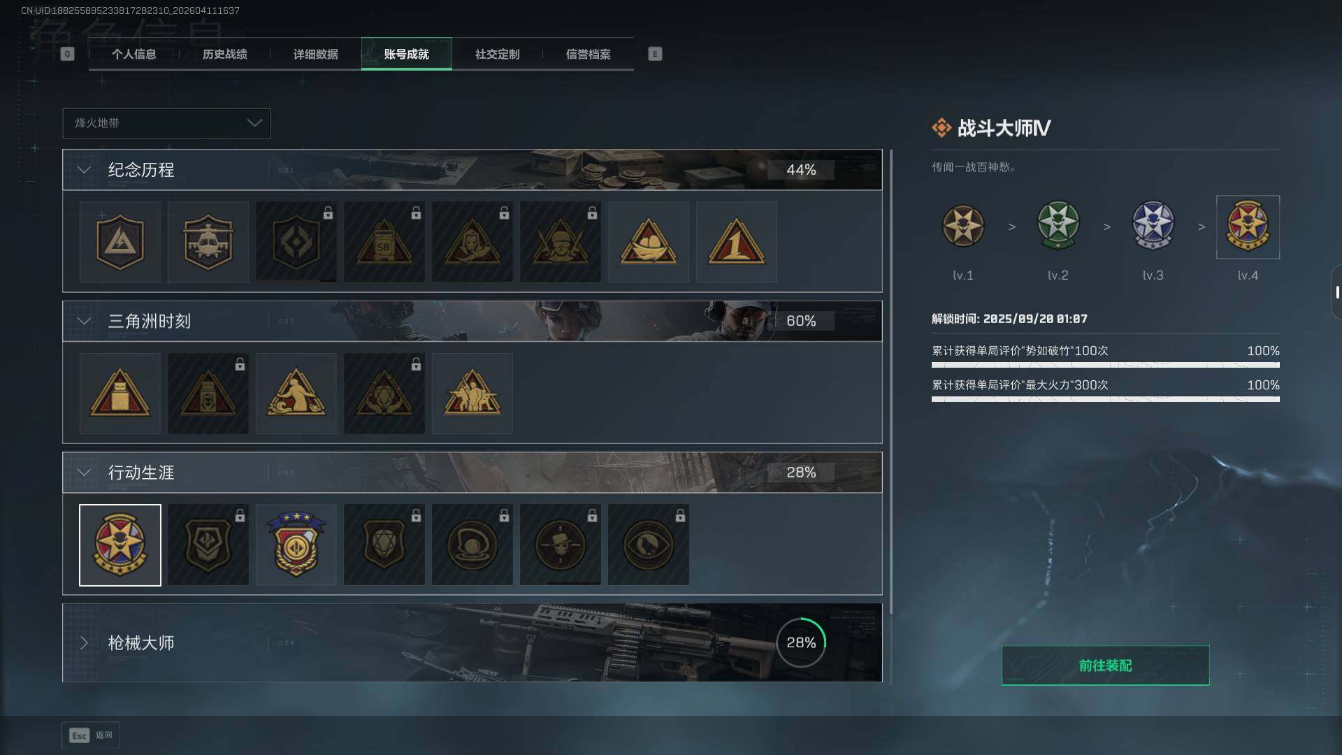Select the selected star skull combat medal
Screen dimensions: 1342x755
click(x=120, y=545)
